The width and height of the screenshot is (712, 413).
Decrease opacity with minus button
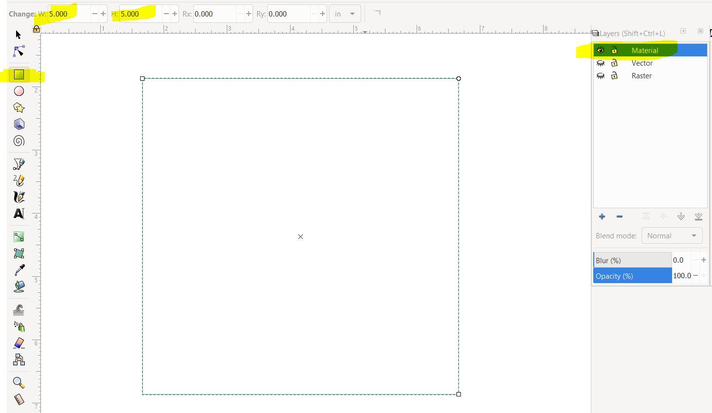[x=695, y=275]
